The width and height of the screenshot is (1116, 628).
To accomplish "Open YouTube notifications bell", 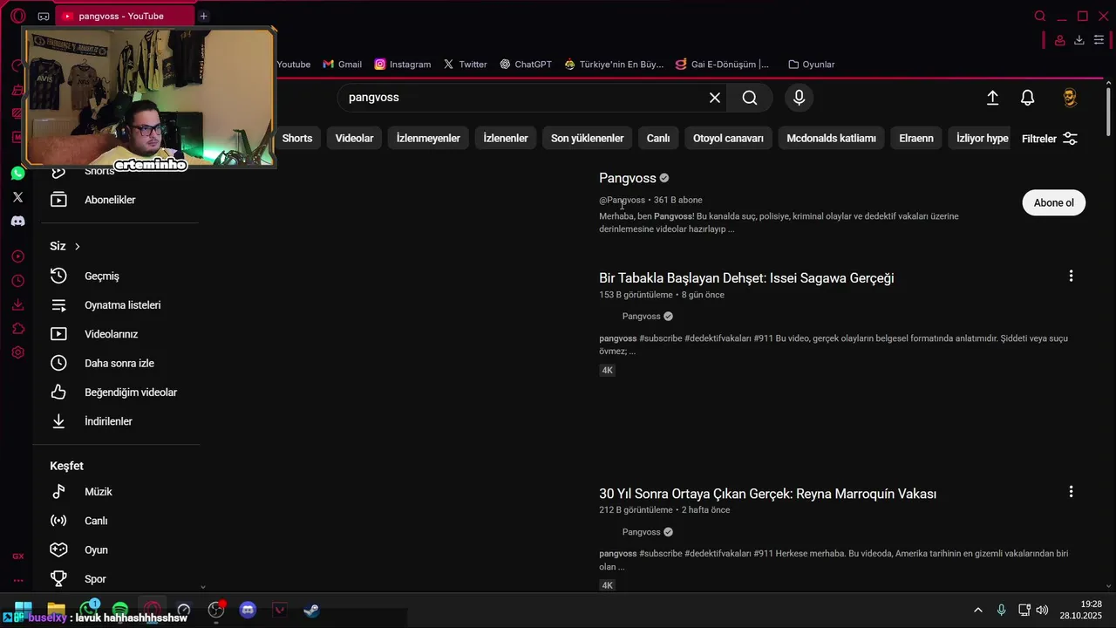I will [1028, 98].
